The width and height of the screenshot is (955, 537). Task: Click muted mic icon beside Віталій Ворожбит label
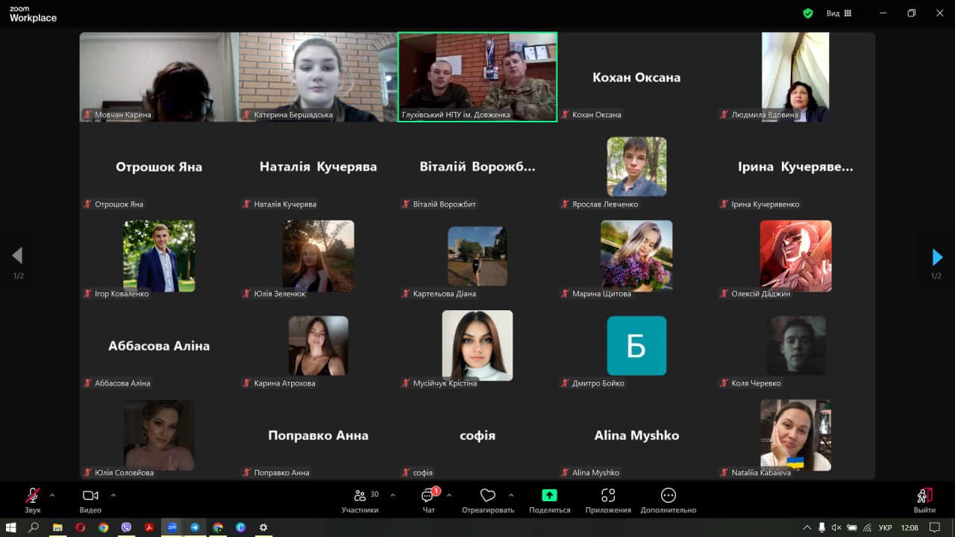(x=406, y=204)
